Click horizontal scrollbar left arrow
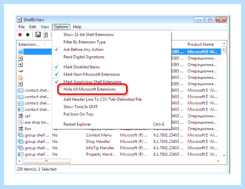The image size is (245, 189). coord(19,161)
